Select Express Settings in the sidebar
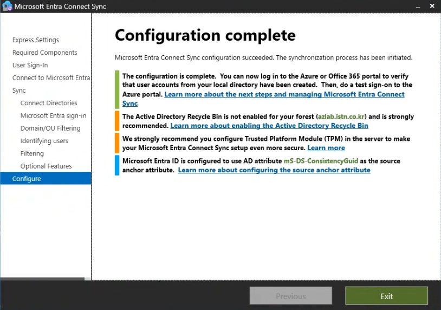The height and width of the screenshot is (310, 441). pyautogui.click(x=36, y=40)
